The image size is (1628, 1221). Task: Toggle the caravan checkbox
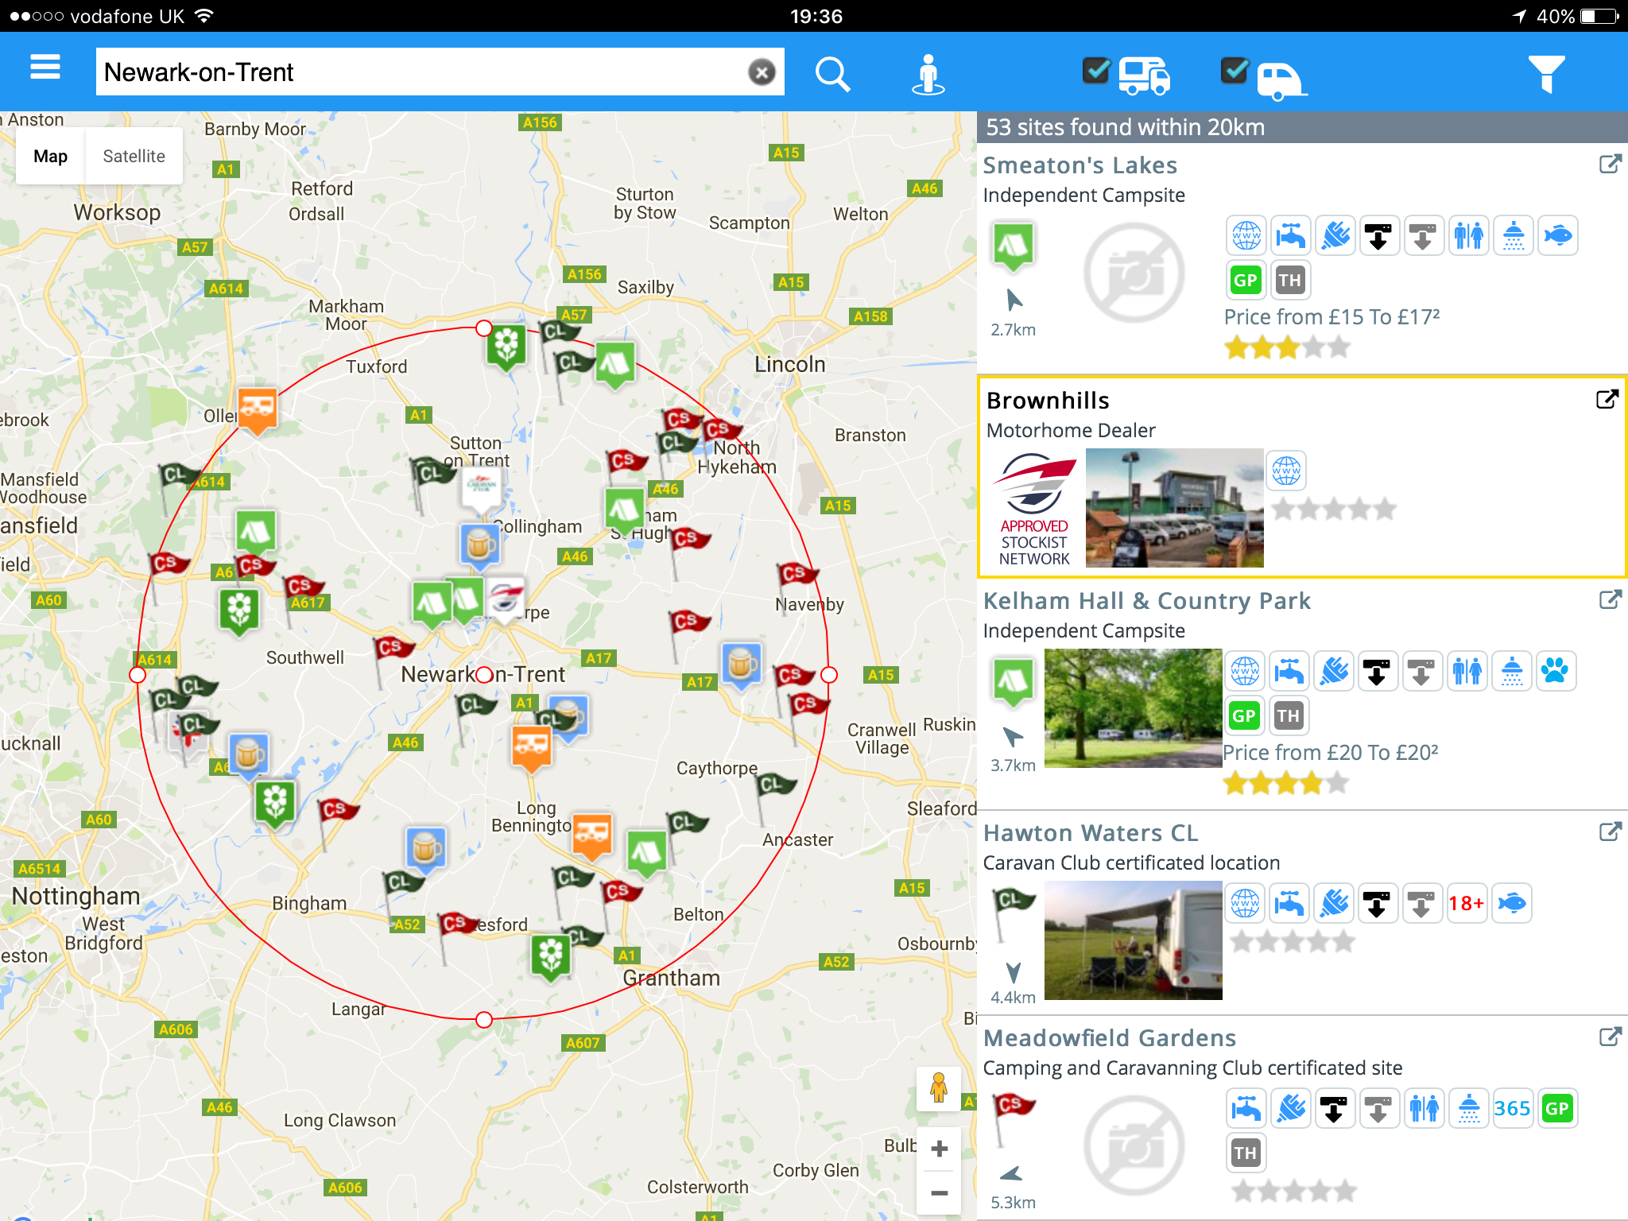pos(1235,71)
